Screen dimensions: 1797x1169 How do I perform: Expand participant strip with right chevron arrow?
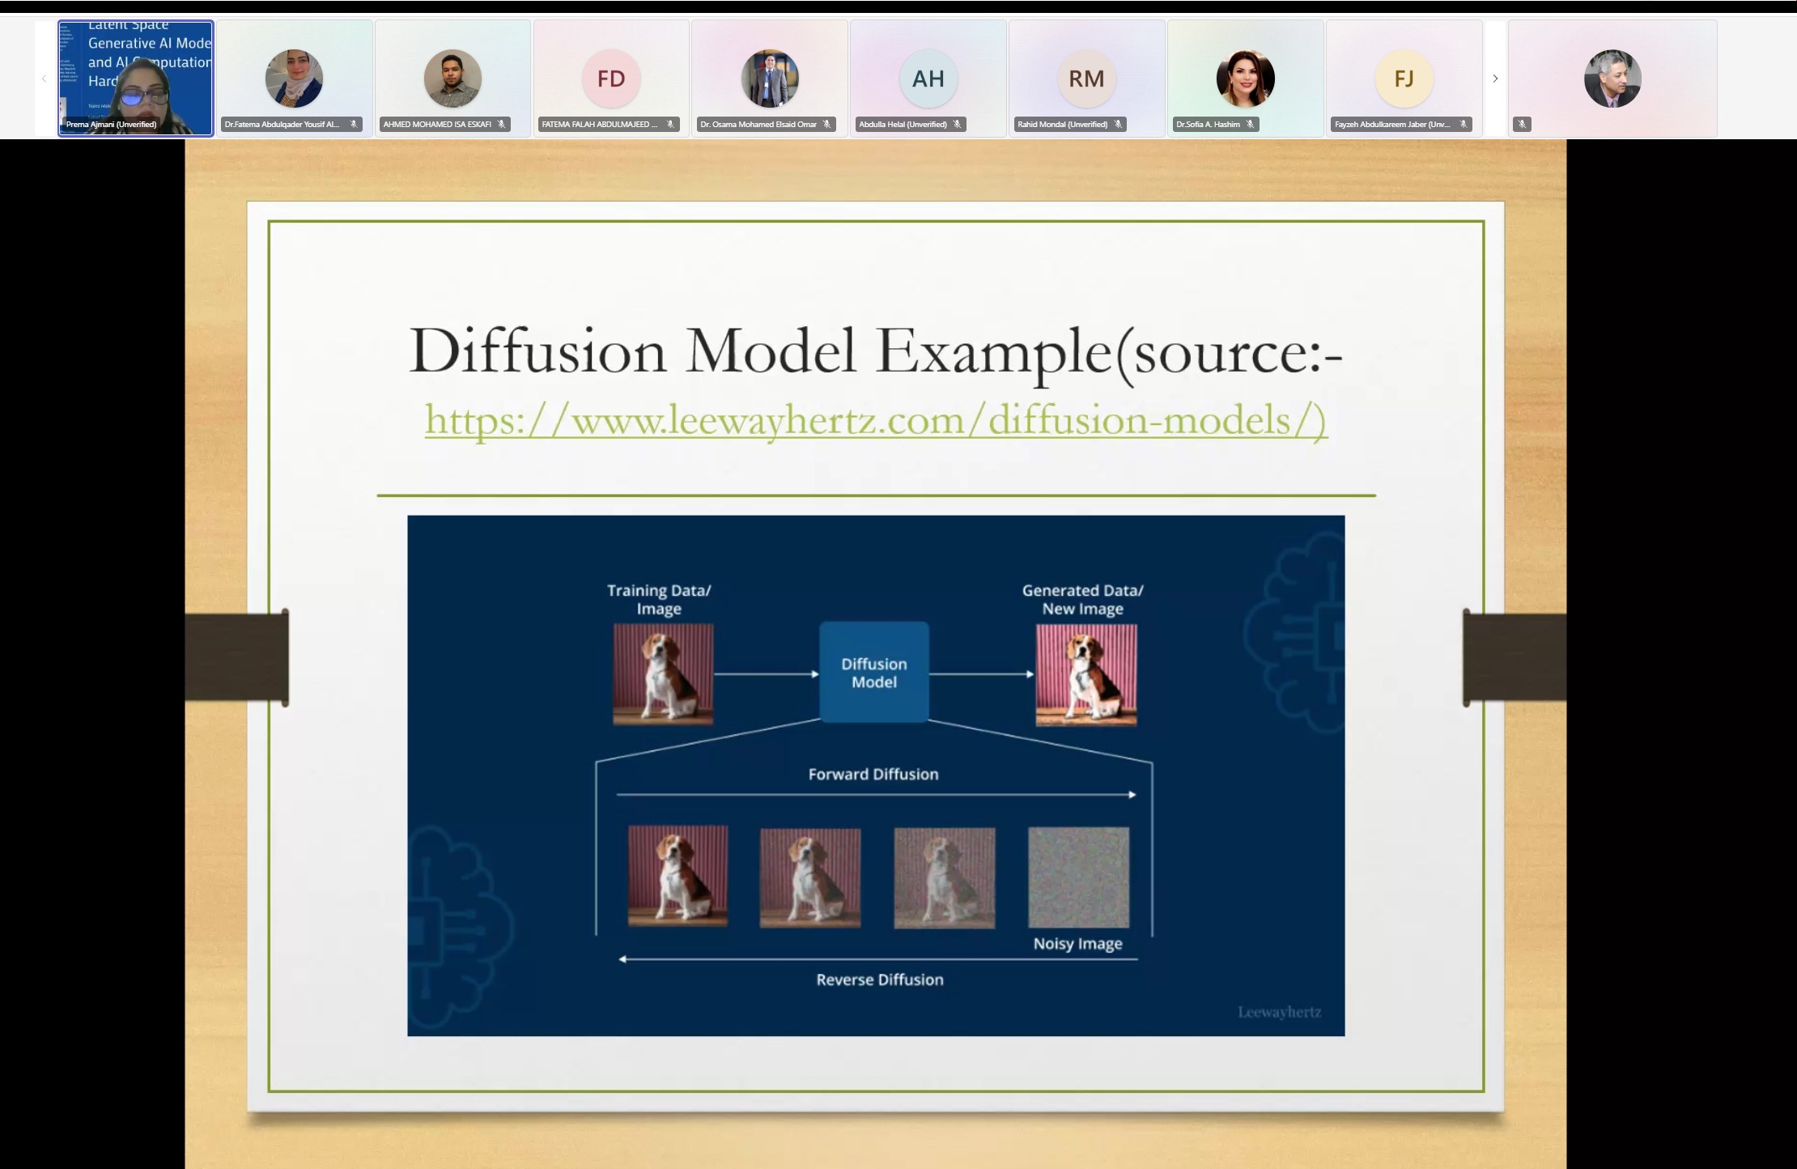1495,79
